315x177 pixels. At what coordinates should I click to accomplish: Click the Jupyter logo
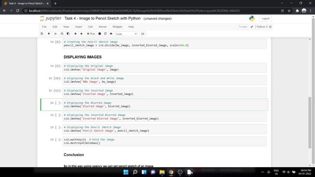[50, 19]
